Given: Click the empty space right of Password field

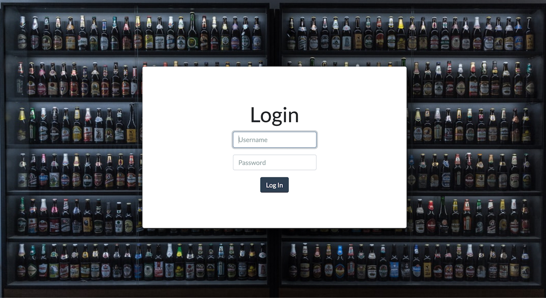Looking at the screenshot, I should (x=354, y=162).
